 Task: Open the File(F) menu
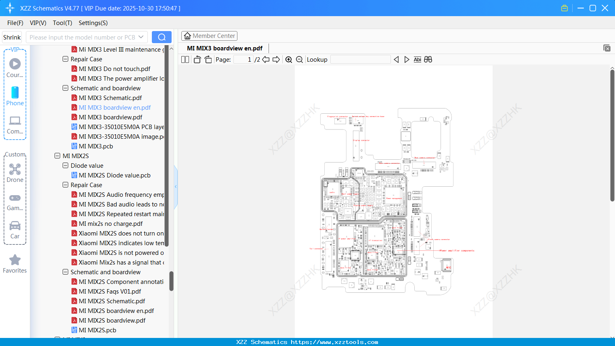(x=15, y=23)
